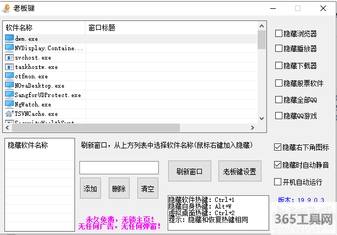Click the TSVNCache.exe turtle icon
Viewport: 337px width, 235px height.
9,113
